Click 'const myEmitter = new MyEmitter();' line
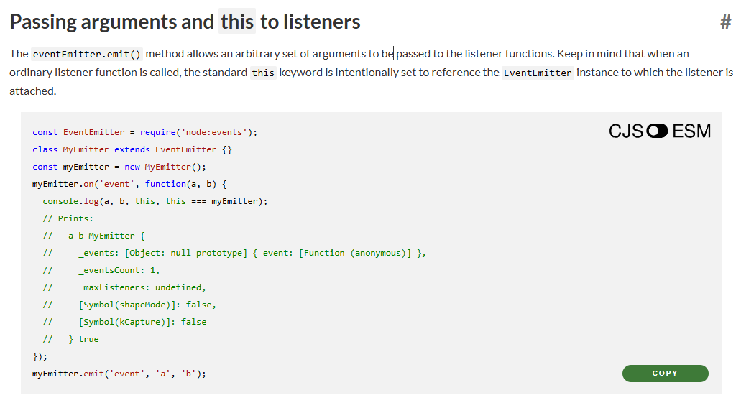Screen dimensions: 741x398 pos(119,167)
